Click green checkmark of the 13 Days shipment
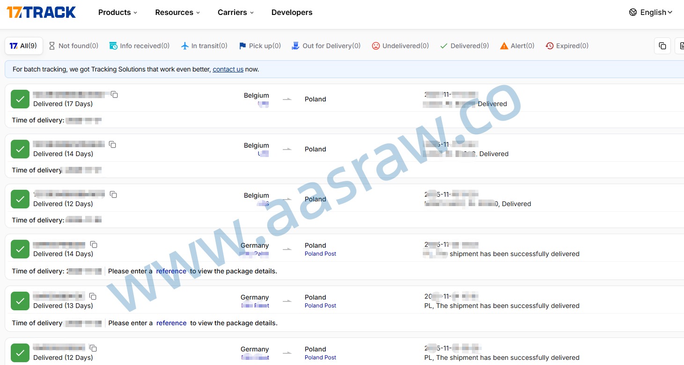This screenshot has width=684, height=365. coord(20,301)
